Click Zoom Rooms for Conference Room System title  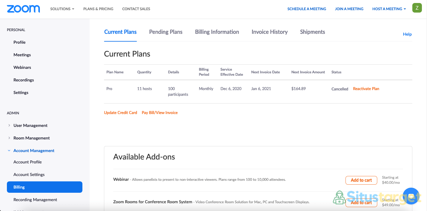click(153, 202)
